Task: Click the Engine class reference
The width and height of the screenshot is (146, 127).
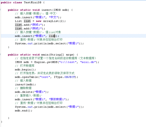Action: pyautogui.click(x=39, y=62)
